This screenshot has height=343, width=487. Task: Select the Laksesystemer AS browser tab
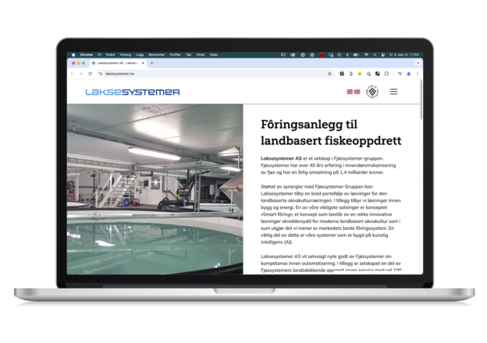point(118,63)
